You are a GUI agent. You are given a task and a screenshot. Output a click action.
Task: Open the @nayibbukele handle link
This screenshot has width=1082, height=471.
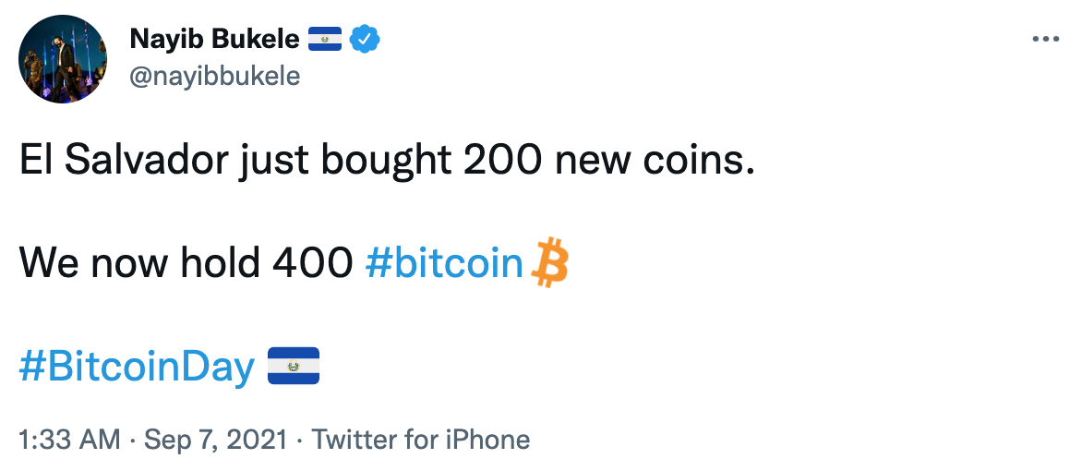pos(214,76)
